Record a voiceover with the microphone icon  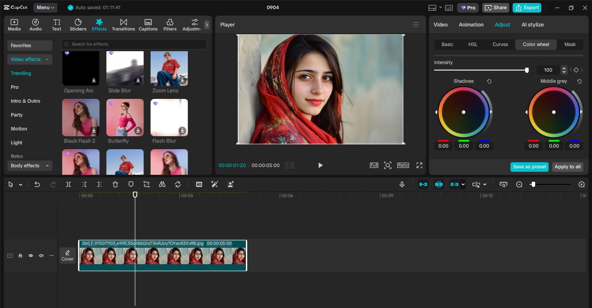click(402, 184)
